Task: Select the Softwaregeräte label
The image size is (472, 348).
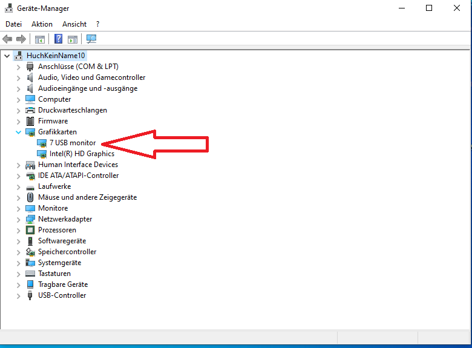Action: pos(62,241)
